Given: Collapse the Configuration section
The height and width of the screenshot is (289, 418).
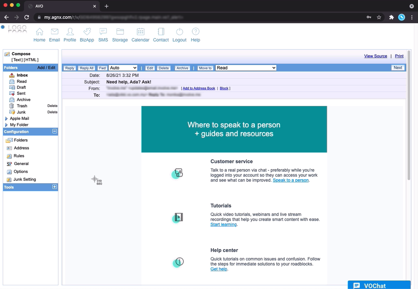Looking at the screenshot, I should pyautogui.click(x=55, y=132).
